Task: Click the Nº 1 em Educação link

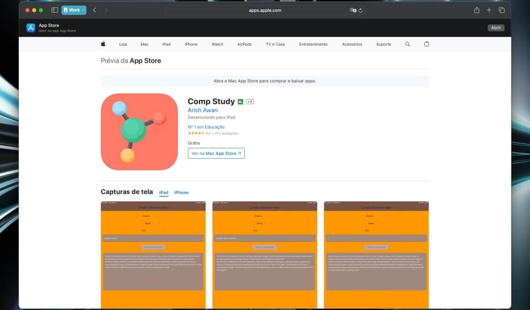Action: coord(206,127)
